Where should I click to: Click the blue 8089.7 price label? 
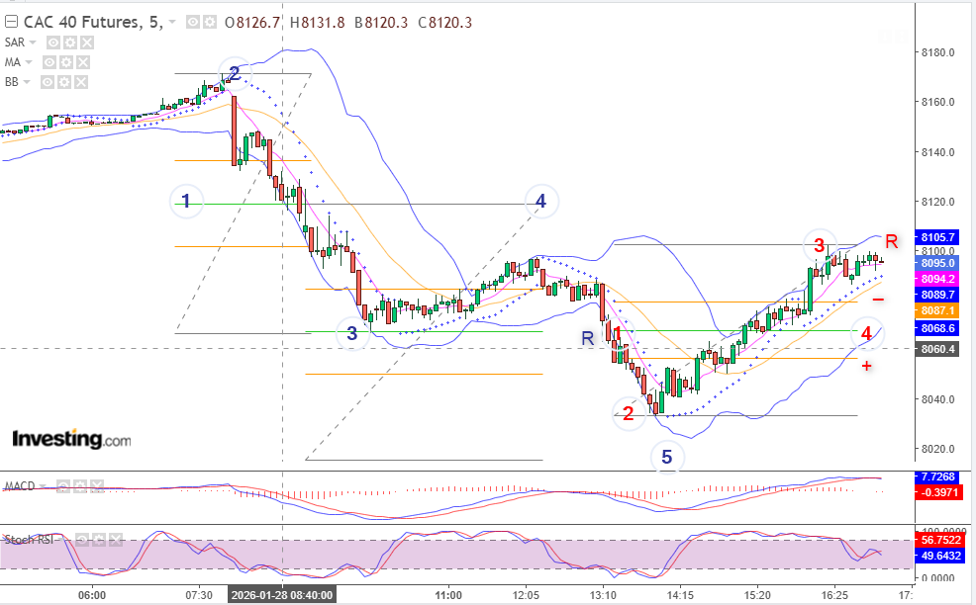coord(937,295)
